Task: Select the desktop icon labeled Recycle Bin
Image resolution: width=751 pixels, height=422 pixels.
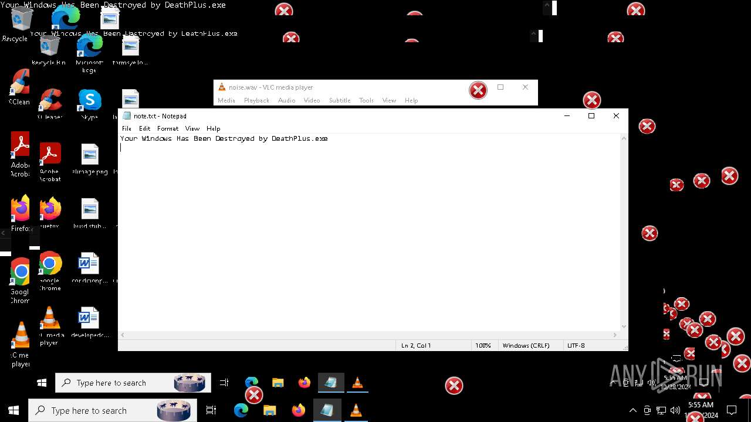Action: [x=49, y=50]
